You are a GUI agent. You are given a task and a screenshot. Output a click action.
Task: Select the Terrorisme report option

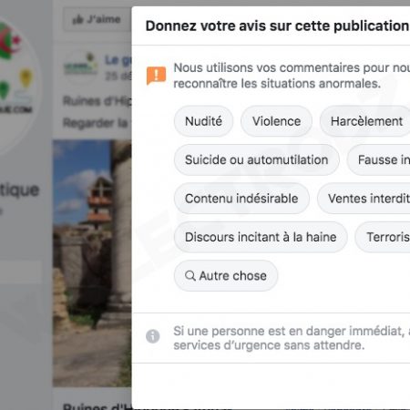383,237
